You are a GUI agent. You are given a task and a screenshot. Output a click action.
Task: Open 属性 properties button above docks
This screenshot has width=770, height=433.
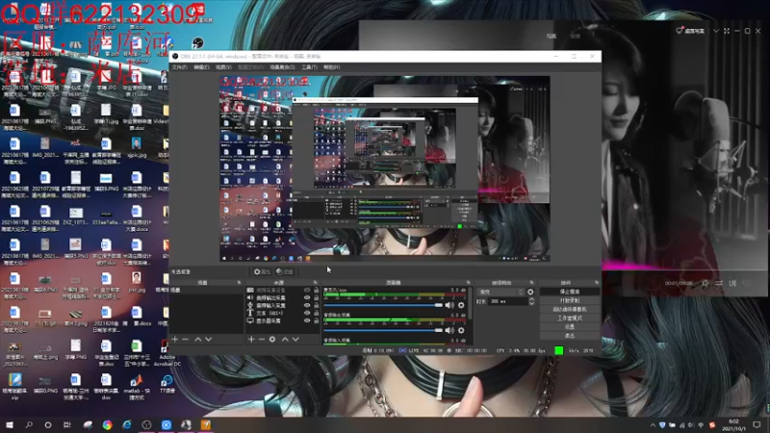pyautogui.click(x=262, y=271)
